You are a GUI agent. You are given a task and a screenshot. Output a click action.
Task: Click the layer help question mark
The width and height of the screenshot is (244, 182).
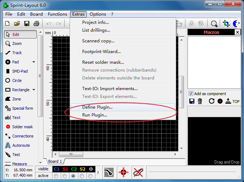98,172
